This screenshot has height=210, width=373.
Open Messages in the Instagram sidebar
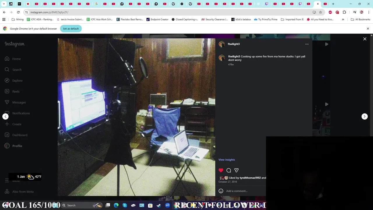(x=15, y=102)
